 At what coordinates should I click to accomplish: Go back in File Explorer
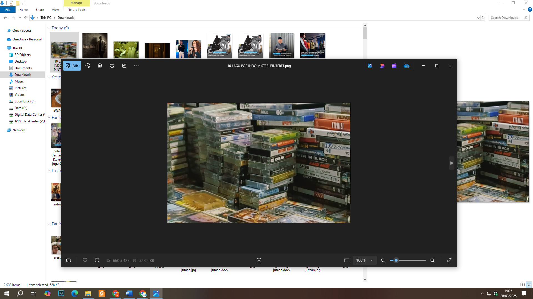[5, 18]
